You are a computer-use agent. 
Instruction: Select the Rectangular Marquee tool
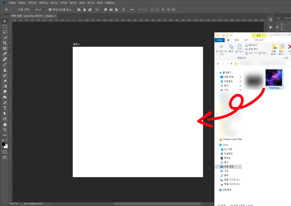[5, 27]
